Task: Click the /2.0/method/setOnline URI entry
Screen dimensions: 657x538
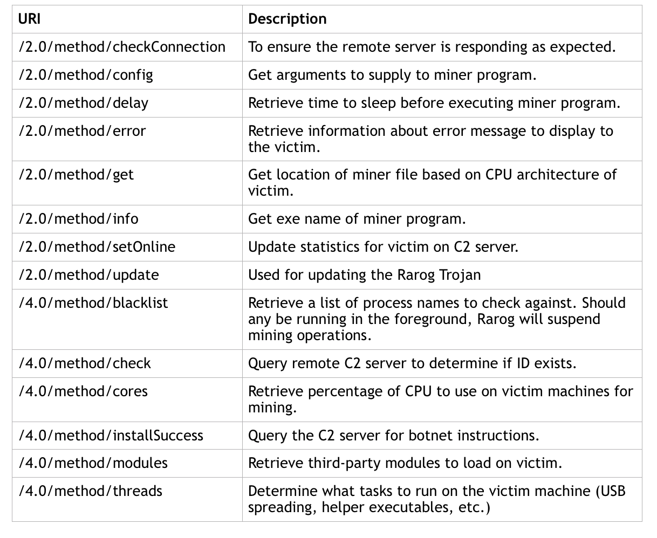Action: click(x=97, y=247)
